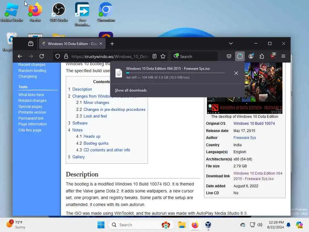Open the Extensions puzzle icon

pyautogui.click(x=262, y=56)
